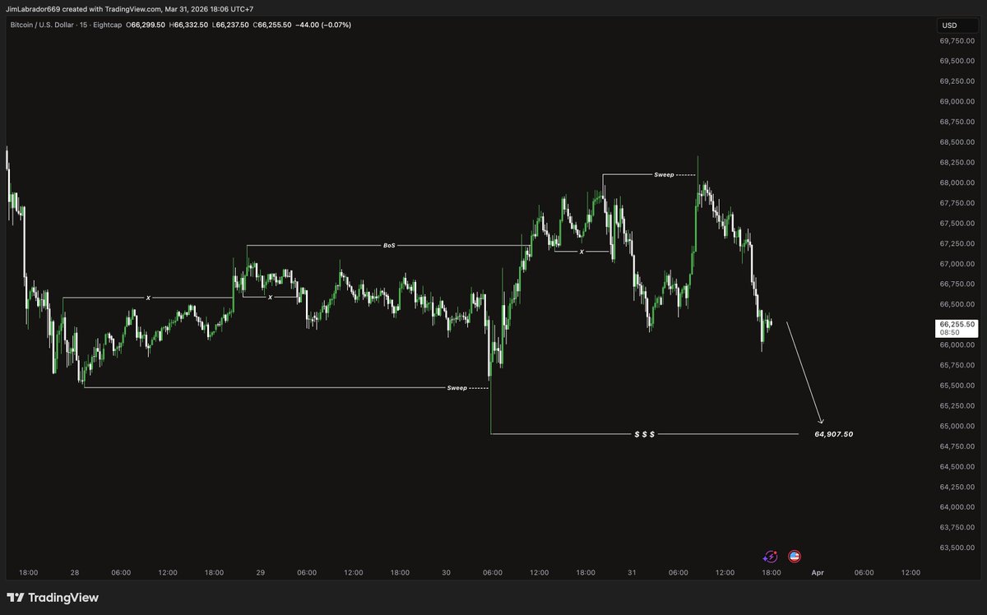Click the 65,750.00 price axis label
The height and width of the screenshot is (615, 987).
coord(957,365)
